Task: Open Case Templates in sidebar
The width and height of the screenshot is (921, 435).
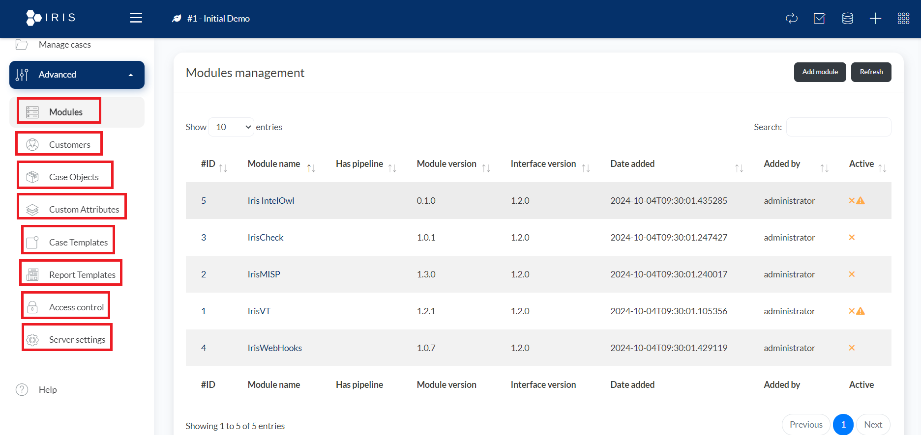Action: tap(78, 243)
